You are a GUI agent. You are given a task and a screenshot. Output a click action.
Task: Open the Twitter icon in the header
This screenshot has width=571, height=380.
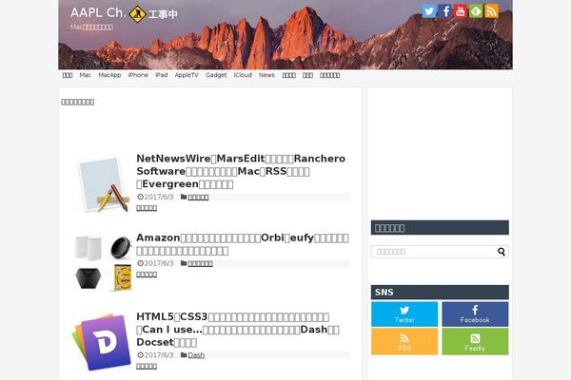click(x=429, y=11)
